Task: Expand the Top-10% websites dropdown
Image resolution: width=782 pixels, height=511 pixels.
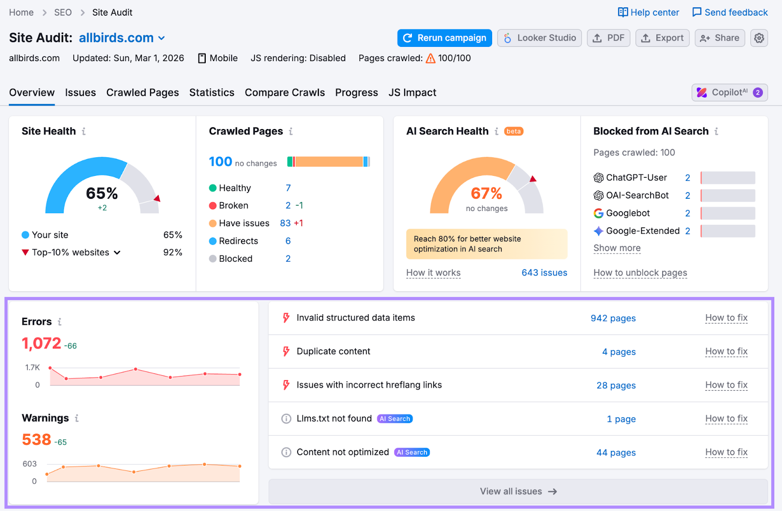Action: coord(117,253)
